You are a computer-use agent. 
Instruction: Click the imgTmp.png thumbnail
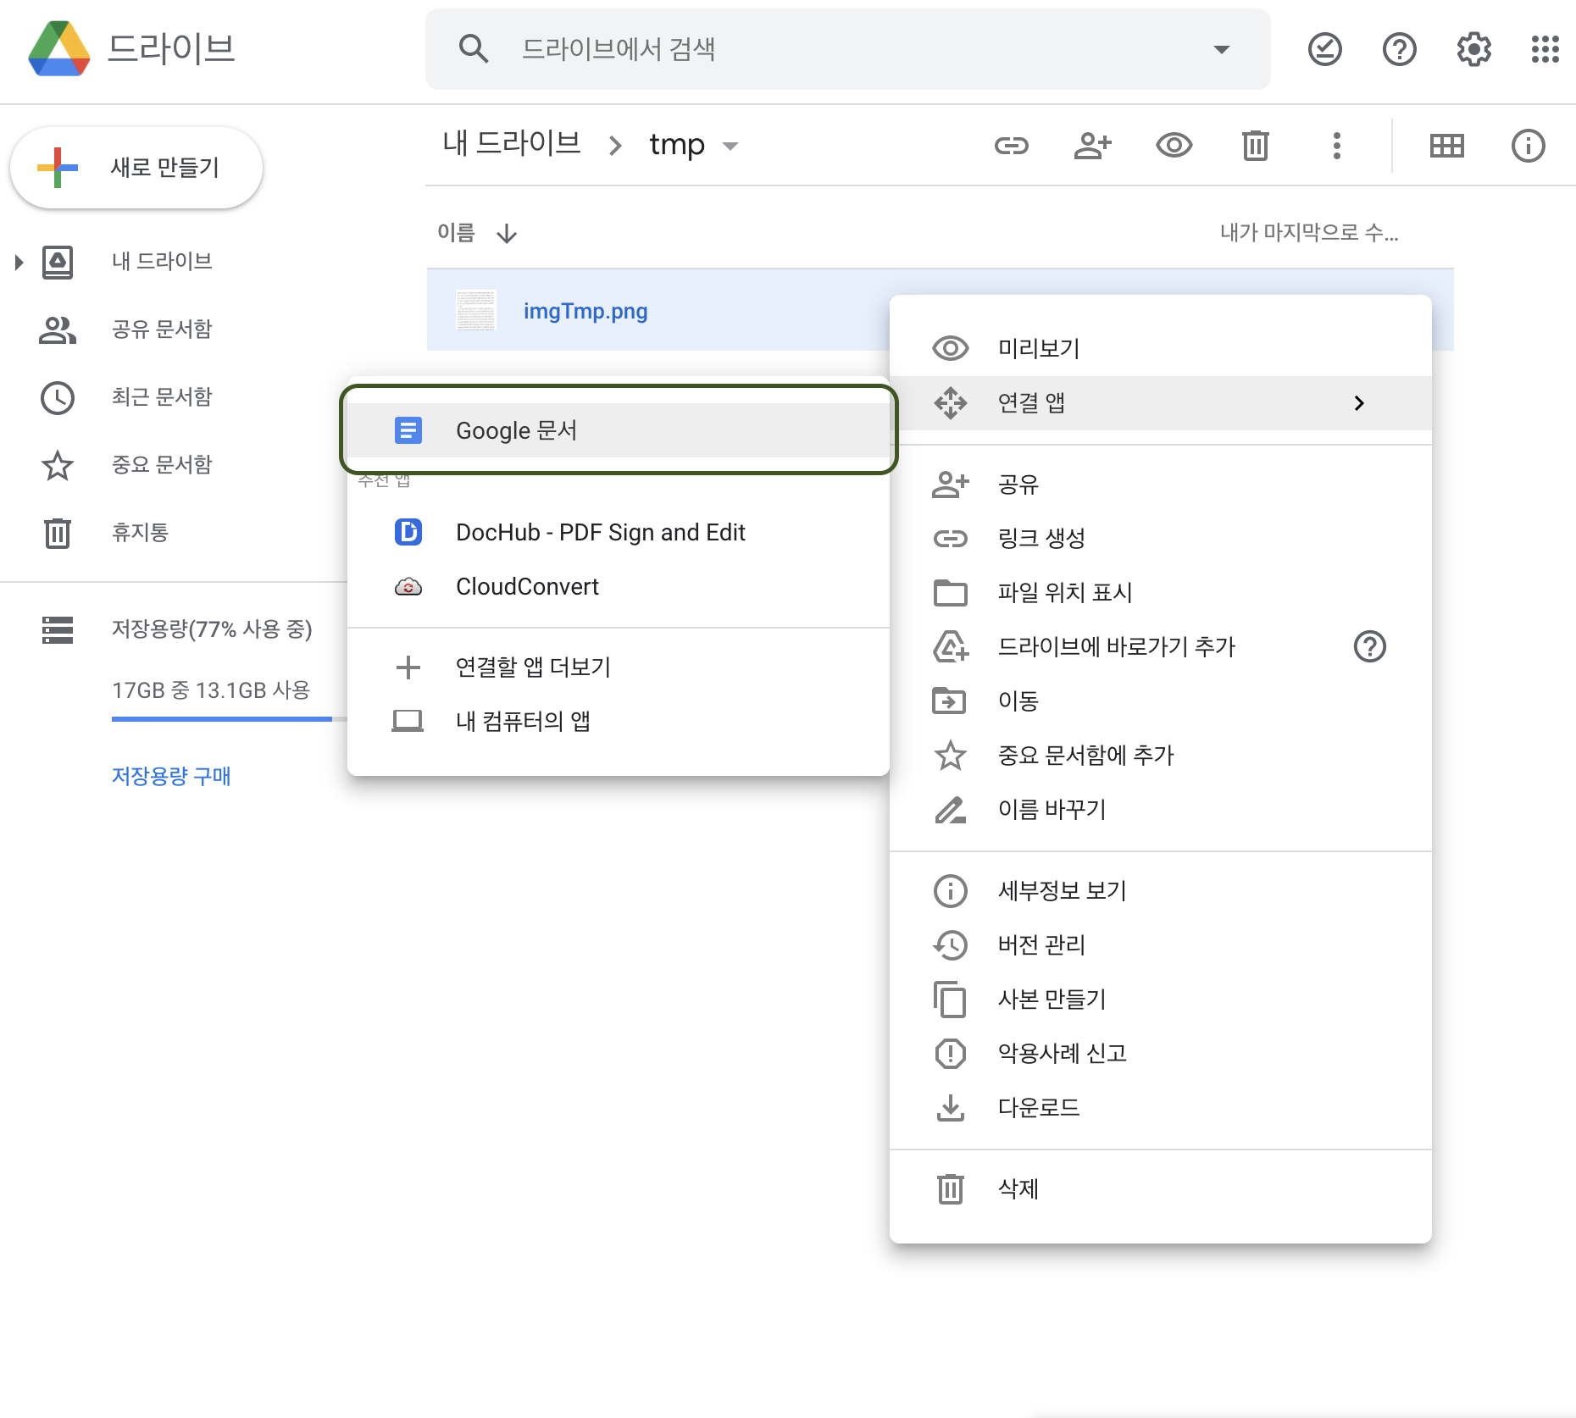[475, 311]
